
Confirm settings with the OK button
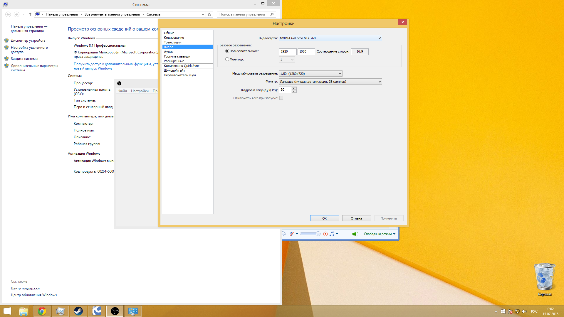(x=325, y=218)
